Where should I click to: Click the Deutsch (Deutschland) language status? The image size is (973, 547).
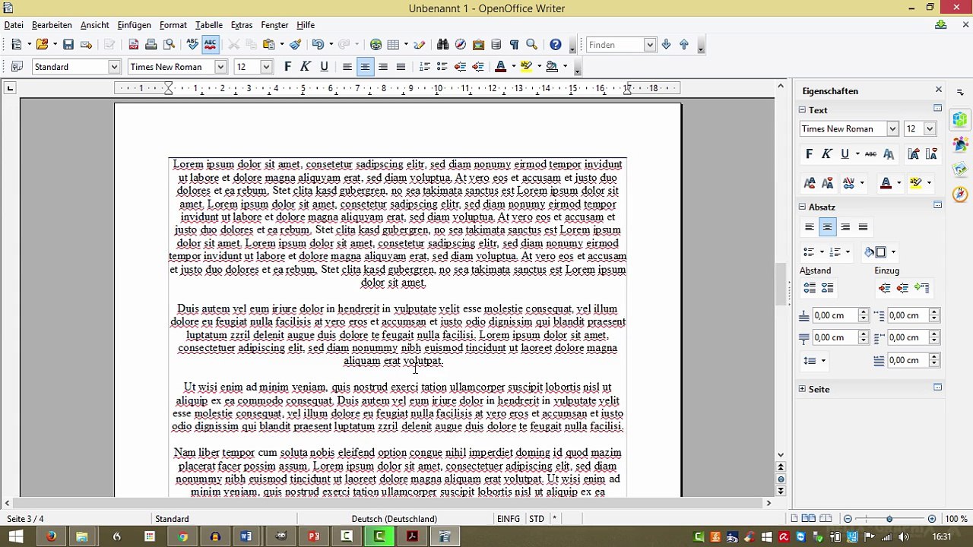tap(395, 519)
